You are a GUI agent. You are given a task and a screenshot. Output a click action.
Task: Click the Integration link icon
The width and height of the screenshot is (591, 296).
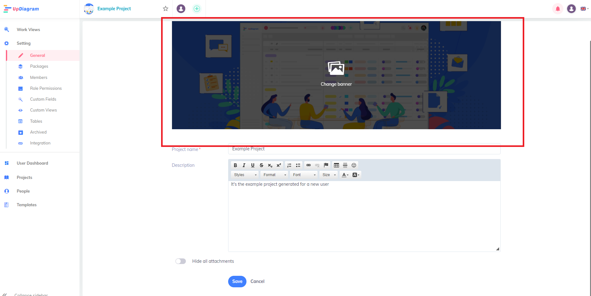(20, 143)
